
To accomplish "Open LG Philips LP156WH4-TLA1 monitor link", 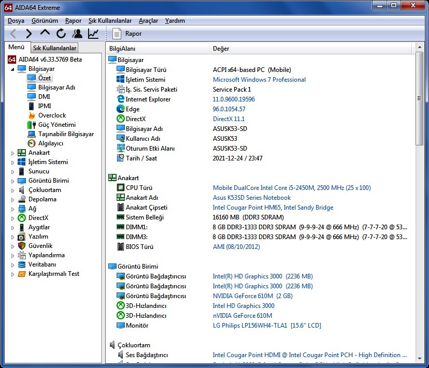I will [x=267, y=326].
